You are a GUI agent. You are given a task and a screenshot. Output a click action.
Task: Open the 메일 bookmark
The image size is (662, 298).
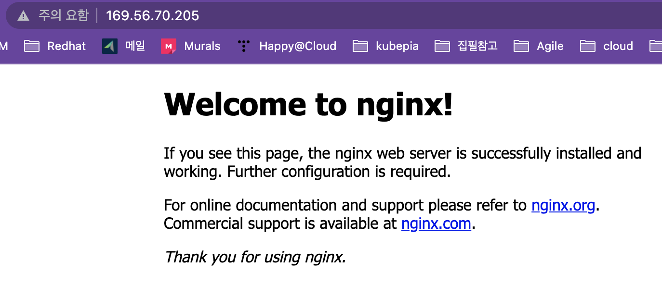pos(124,46)
